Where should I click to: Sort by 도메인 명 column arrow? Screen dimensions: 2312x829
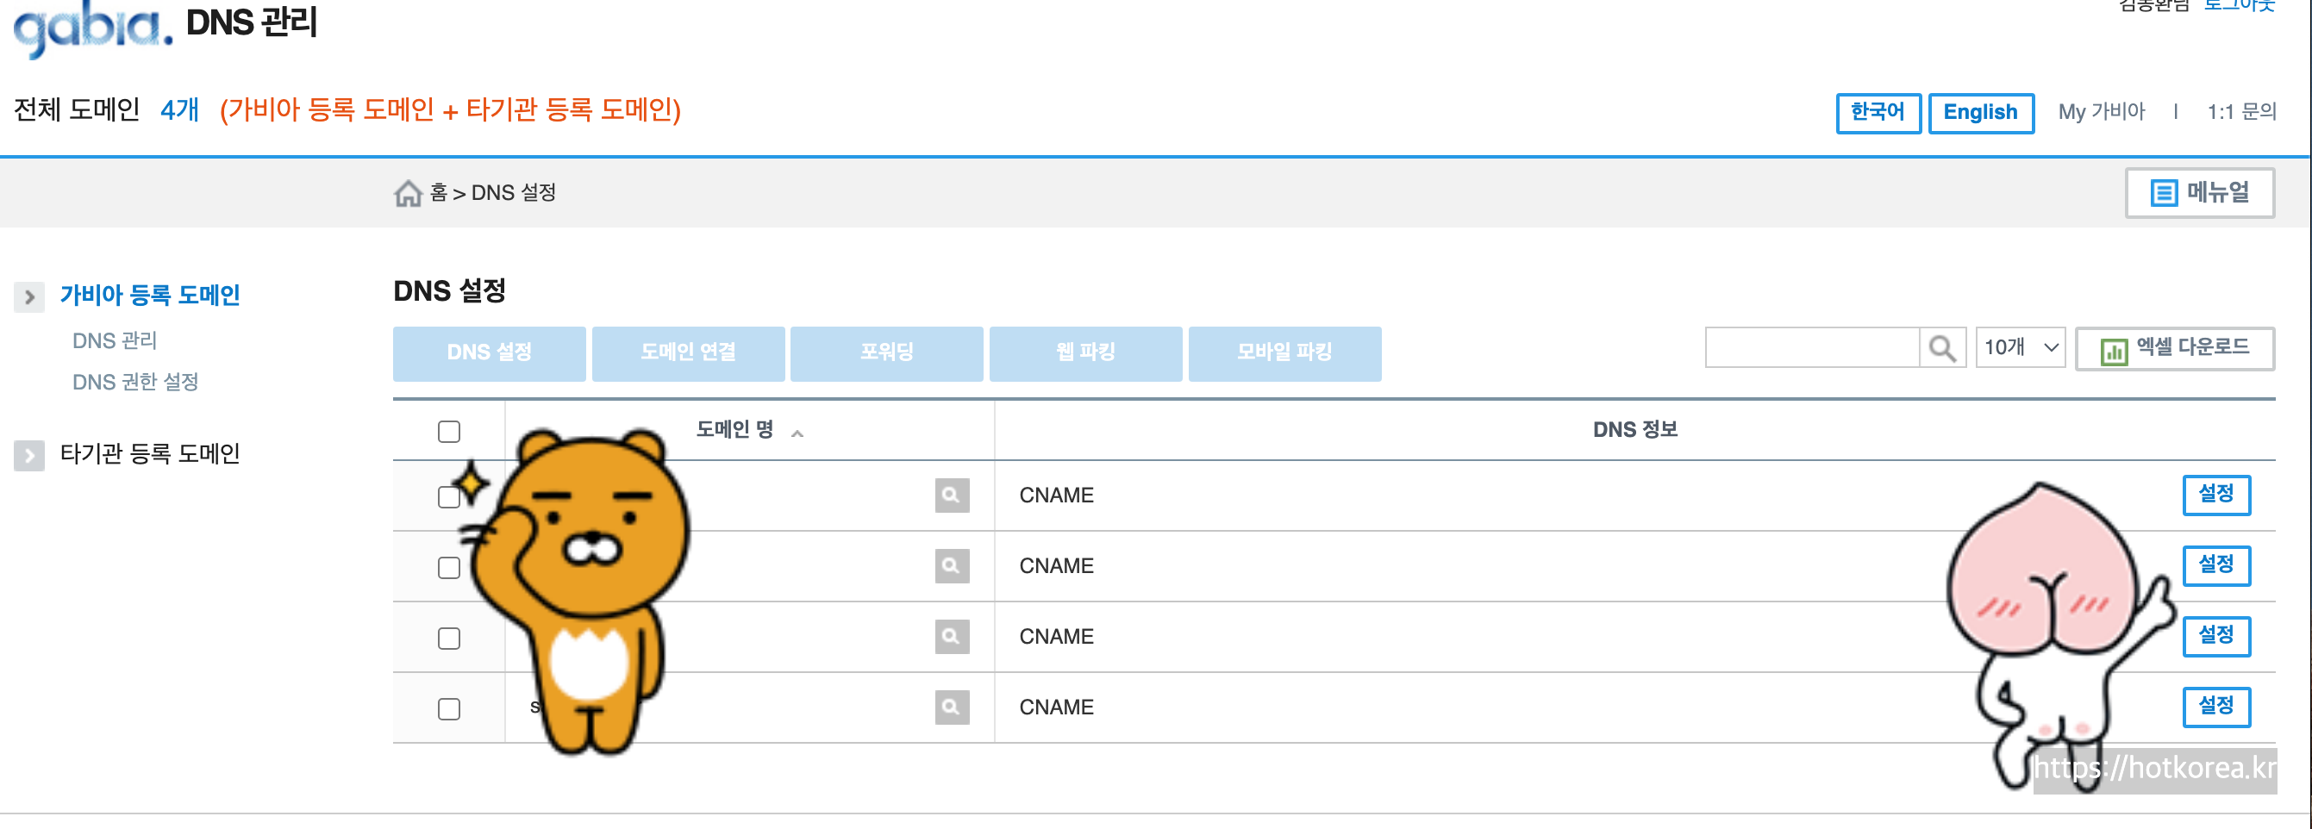point(797,433)
